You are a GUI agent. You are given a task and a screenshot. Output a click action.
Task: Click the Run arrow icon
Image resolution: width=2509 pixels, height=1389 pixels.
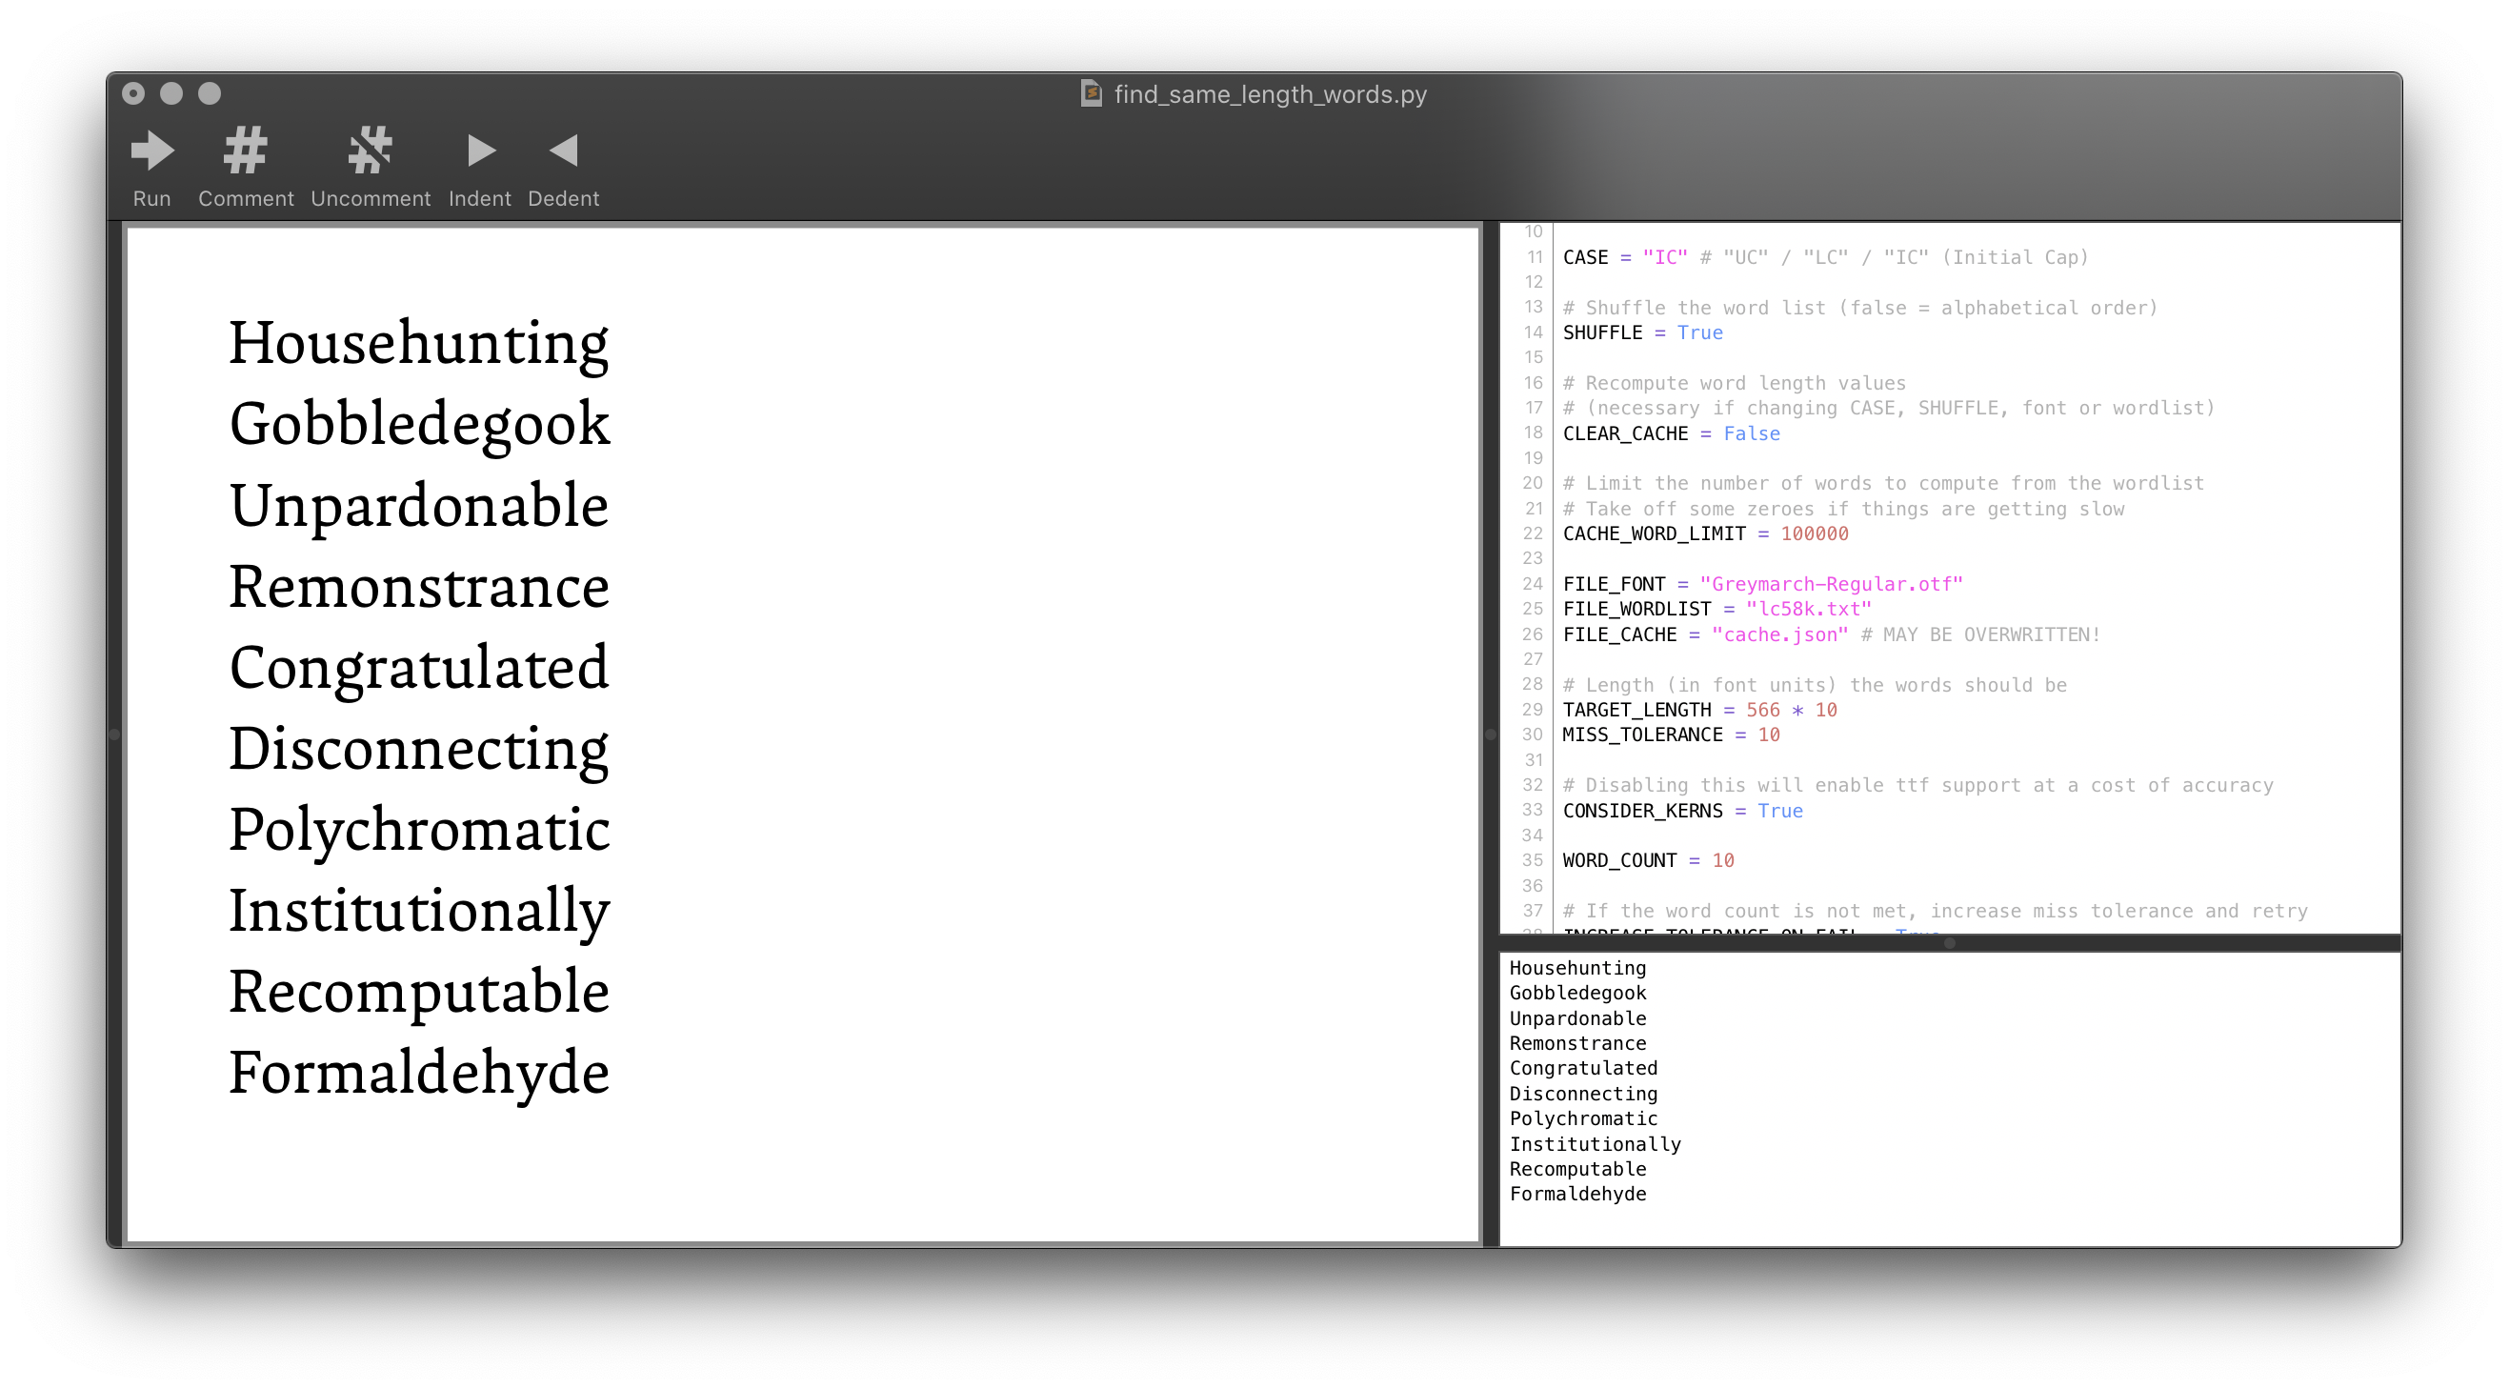click(152, 151)
